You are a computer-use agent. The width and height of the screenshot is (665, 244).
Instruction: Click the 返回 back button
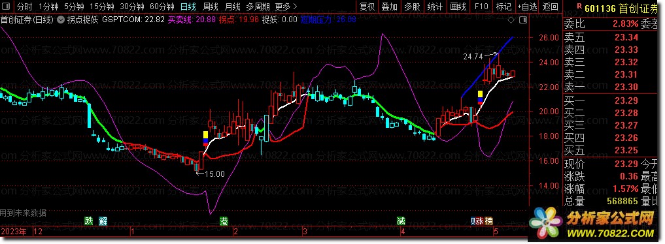551,7
